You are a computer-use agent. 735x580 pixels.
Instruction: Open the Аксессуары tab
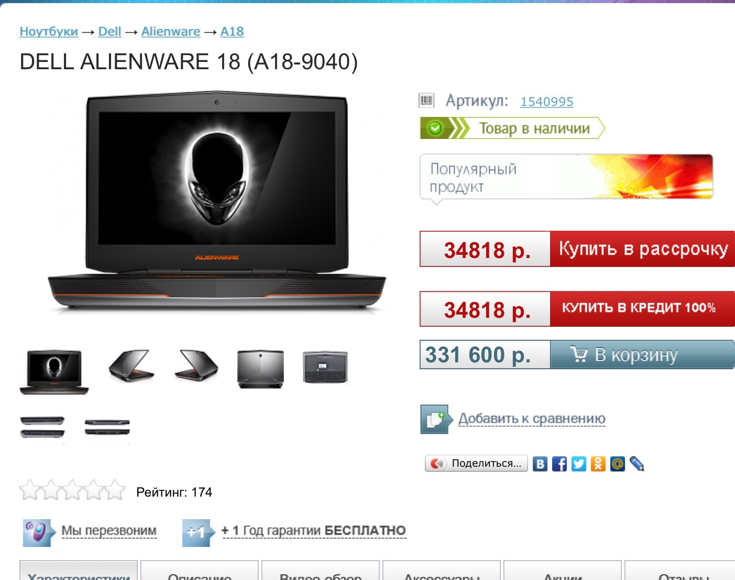(x=442, y=572)
